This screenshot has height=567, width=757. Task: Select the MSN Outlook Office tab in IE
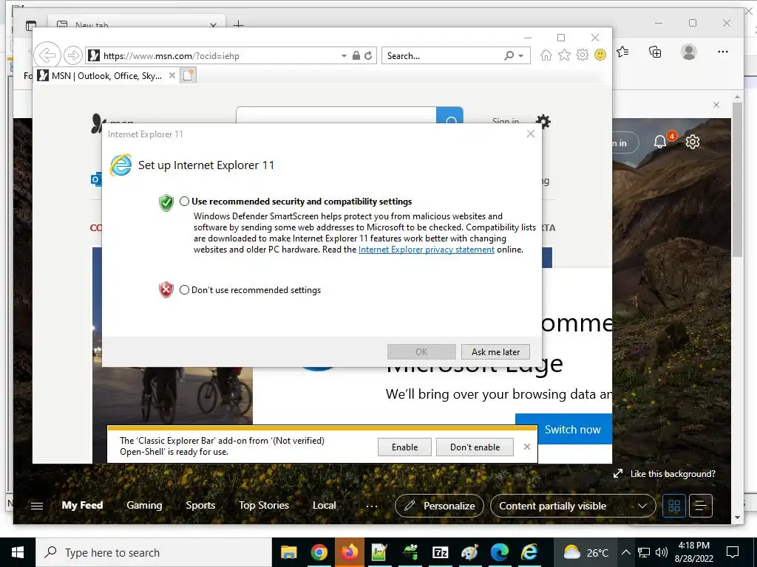[106, 76]
